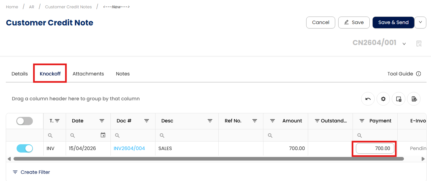Click the document search icon beside CN2604/001
Image resolution: width=431 pixels, height=181 pixels.
tap(419, 43)
